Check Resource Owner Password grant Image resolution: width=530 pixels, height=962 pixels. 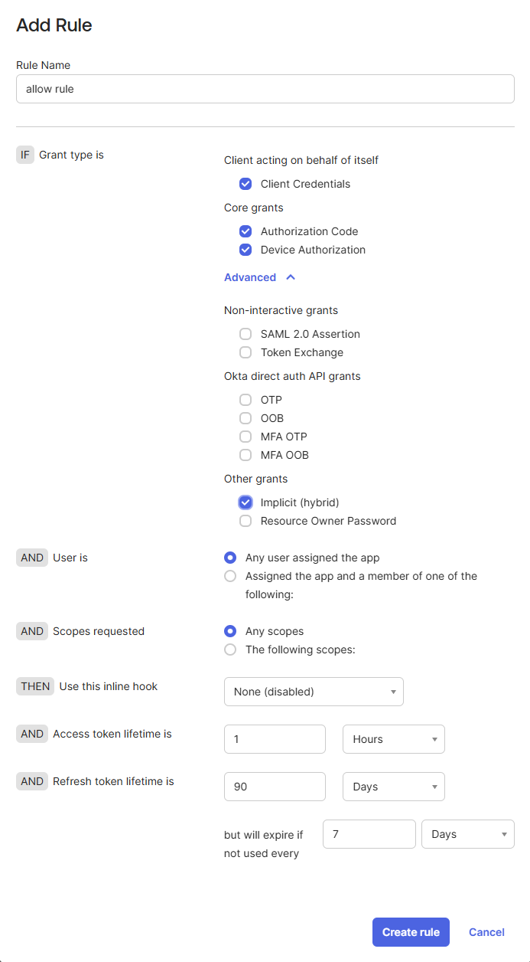245,521
